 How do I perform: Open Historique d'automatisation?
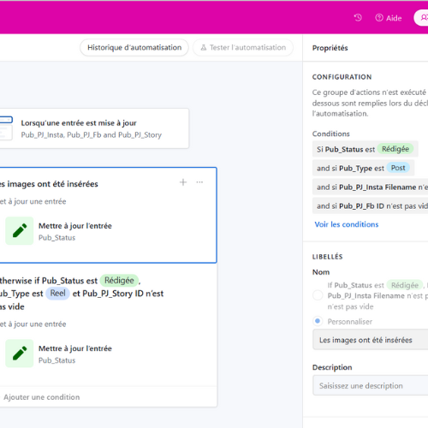(x=134, y=47)
